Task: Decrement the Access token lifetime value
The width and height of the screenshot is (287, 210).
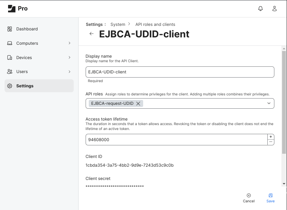Action: [x=271, y=143]
